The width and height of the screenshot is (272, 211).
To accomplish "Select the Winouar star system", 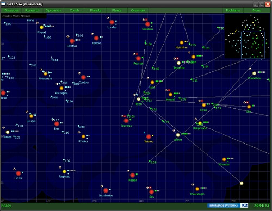I will pyautogui.click(x=224, y=159).
